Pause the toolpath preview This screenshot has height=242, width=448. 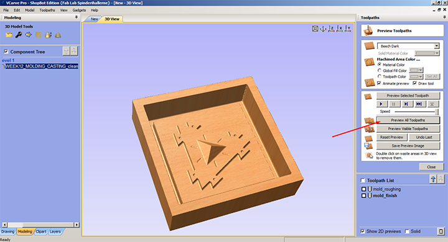[x=394, y=104]
